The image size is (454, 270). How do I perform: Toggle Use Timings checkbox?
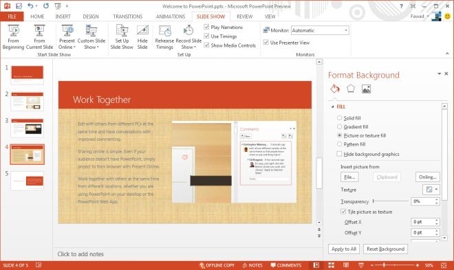pos(206,36)
